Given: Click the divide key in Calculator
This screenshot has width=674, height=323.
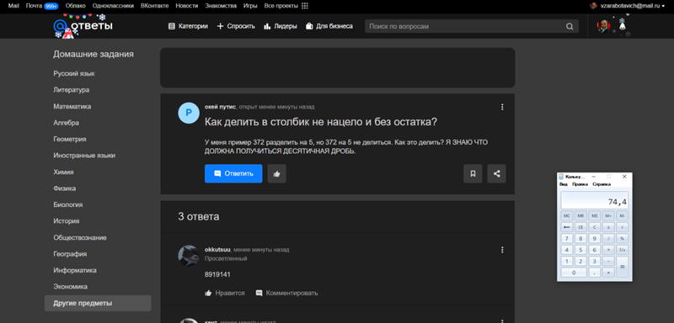Looking at the screenshot, I should click(x=608, y=239).
